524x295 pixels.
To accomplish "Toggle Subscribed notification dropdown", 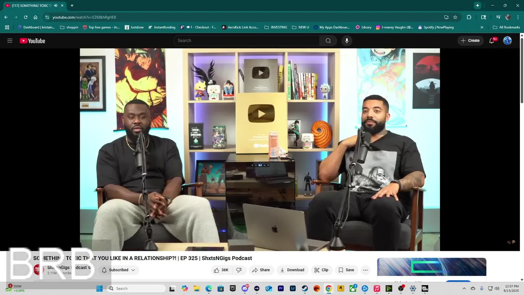I will pyautogui.click(x=118, y=270).
